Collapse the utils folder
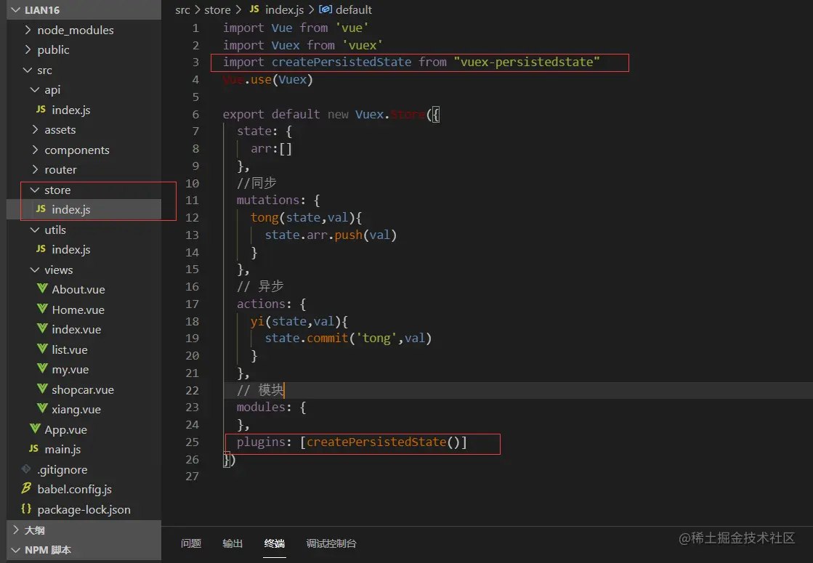The width and height of the screenshot is (813, 563). [35, 230]
